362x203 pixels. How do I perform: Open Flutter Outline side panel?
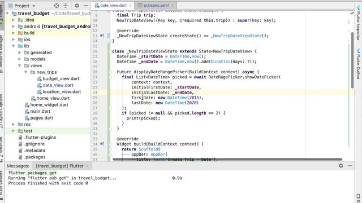tap(358, 63)
